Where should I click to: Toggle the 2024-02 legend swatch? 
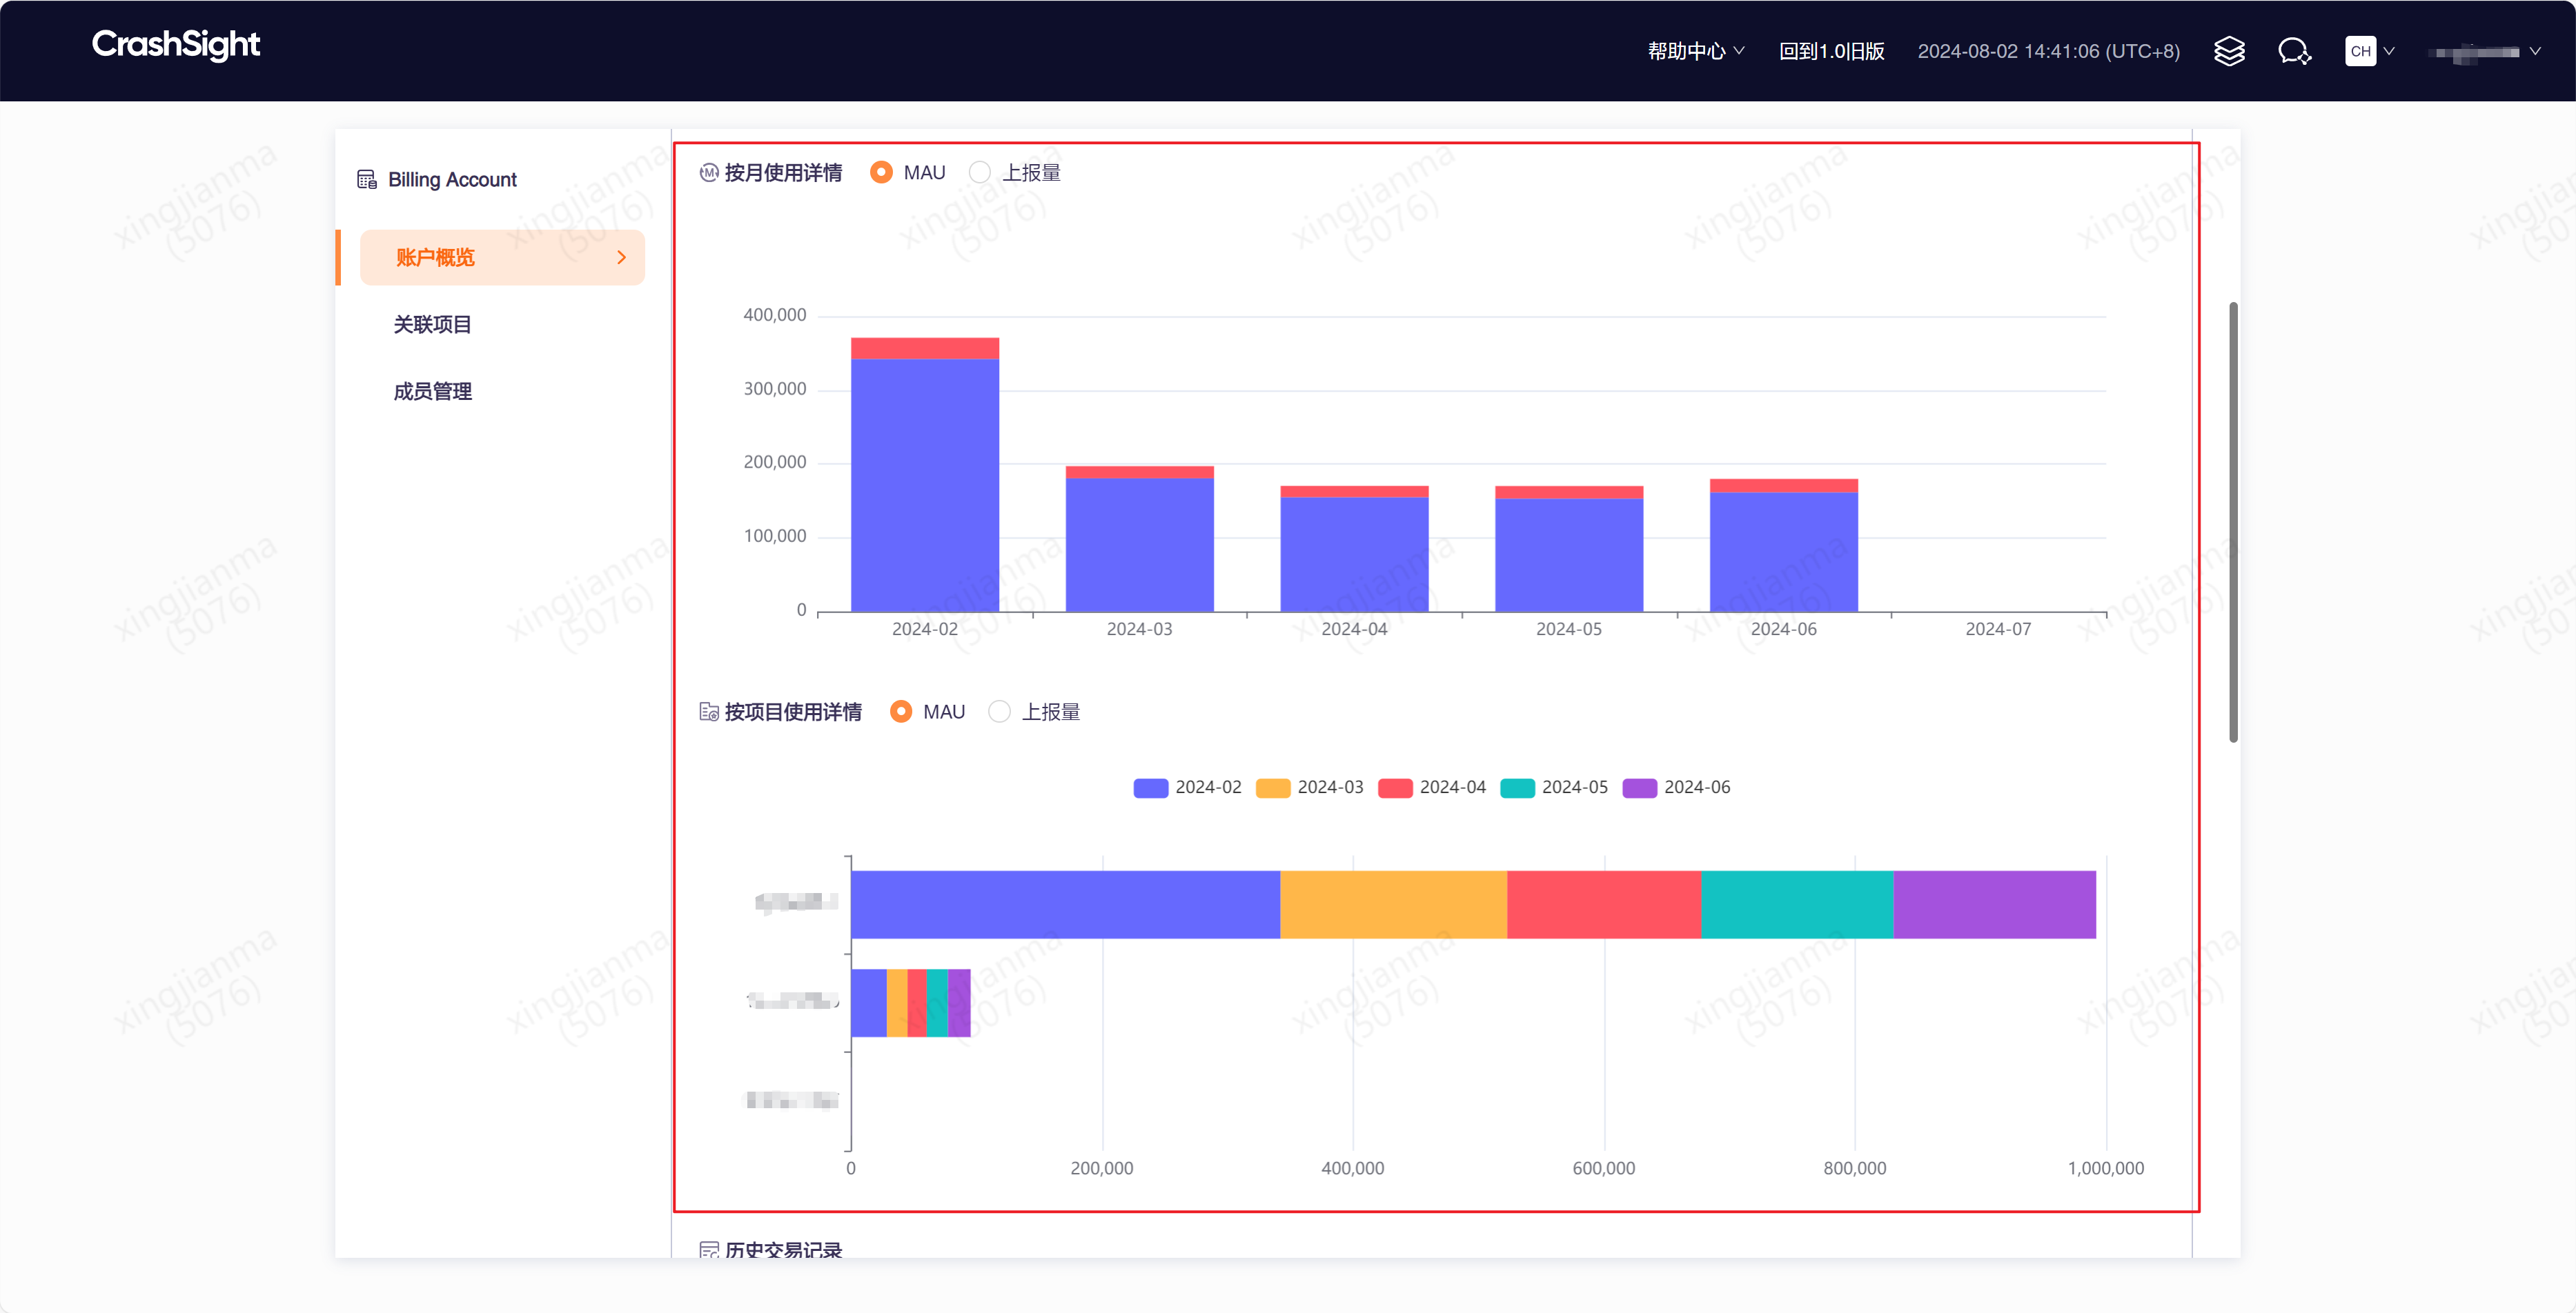click(1151, 788)
